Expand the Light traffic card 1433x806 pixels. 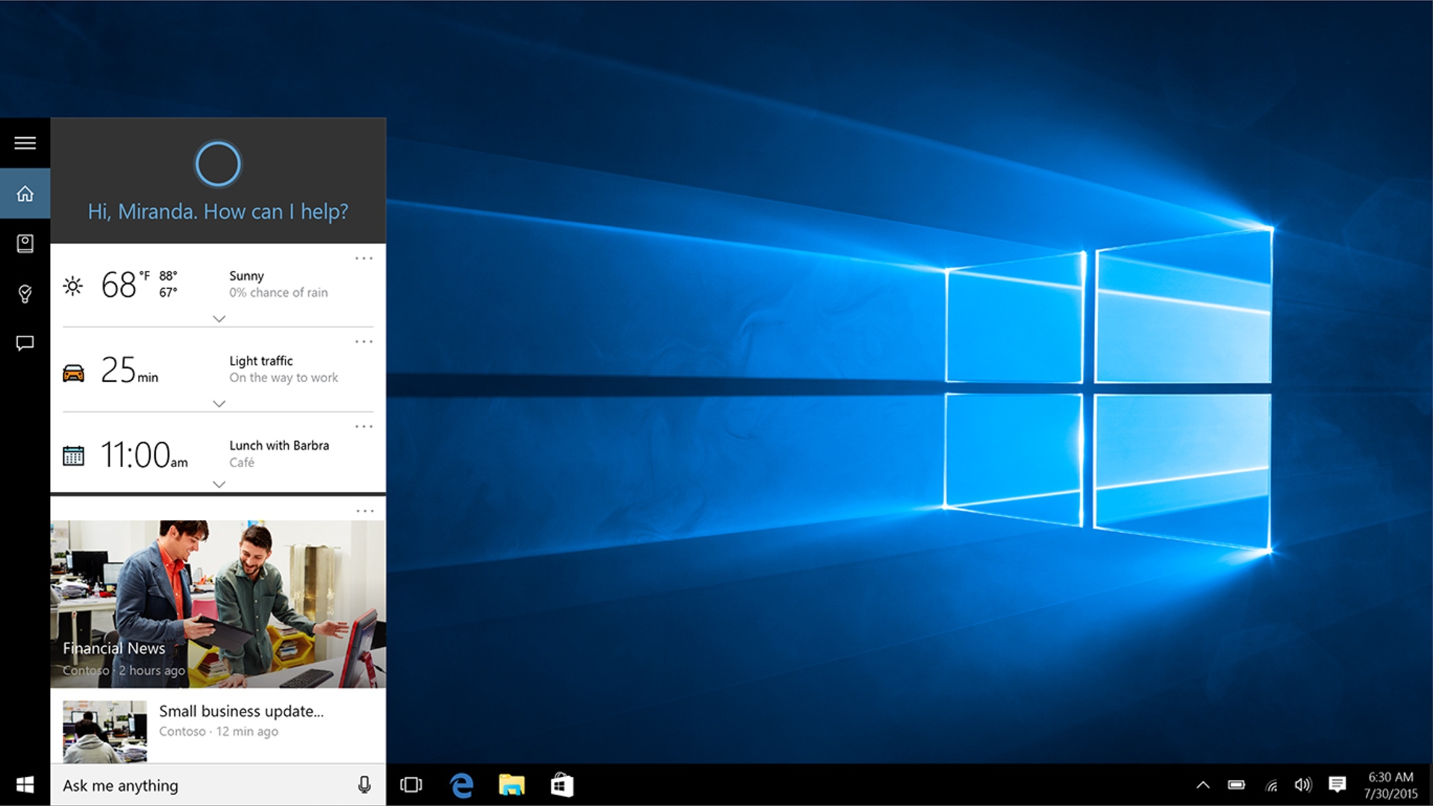[x=218, y=403]
